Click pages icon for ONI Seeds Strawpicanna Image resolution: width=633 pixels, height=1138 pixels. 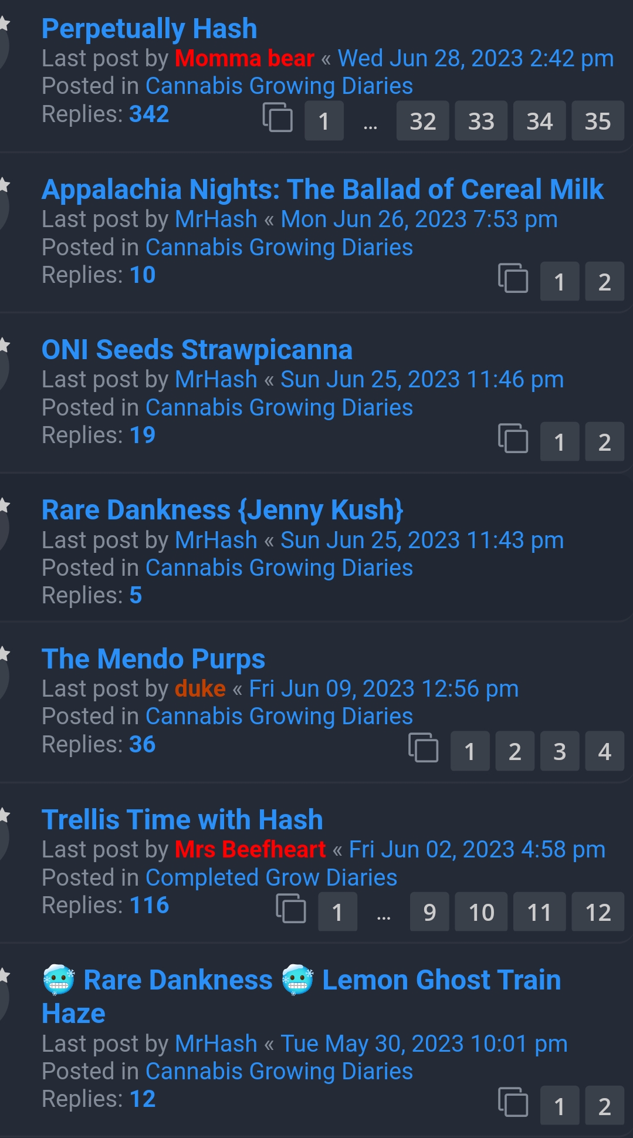point(513,438)
